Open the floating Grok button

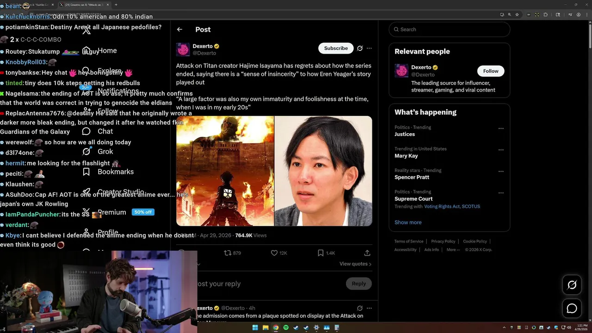pyautogui.click(x=572, y=285)
